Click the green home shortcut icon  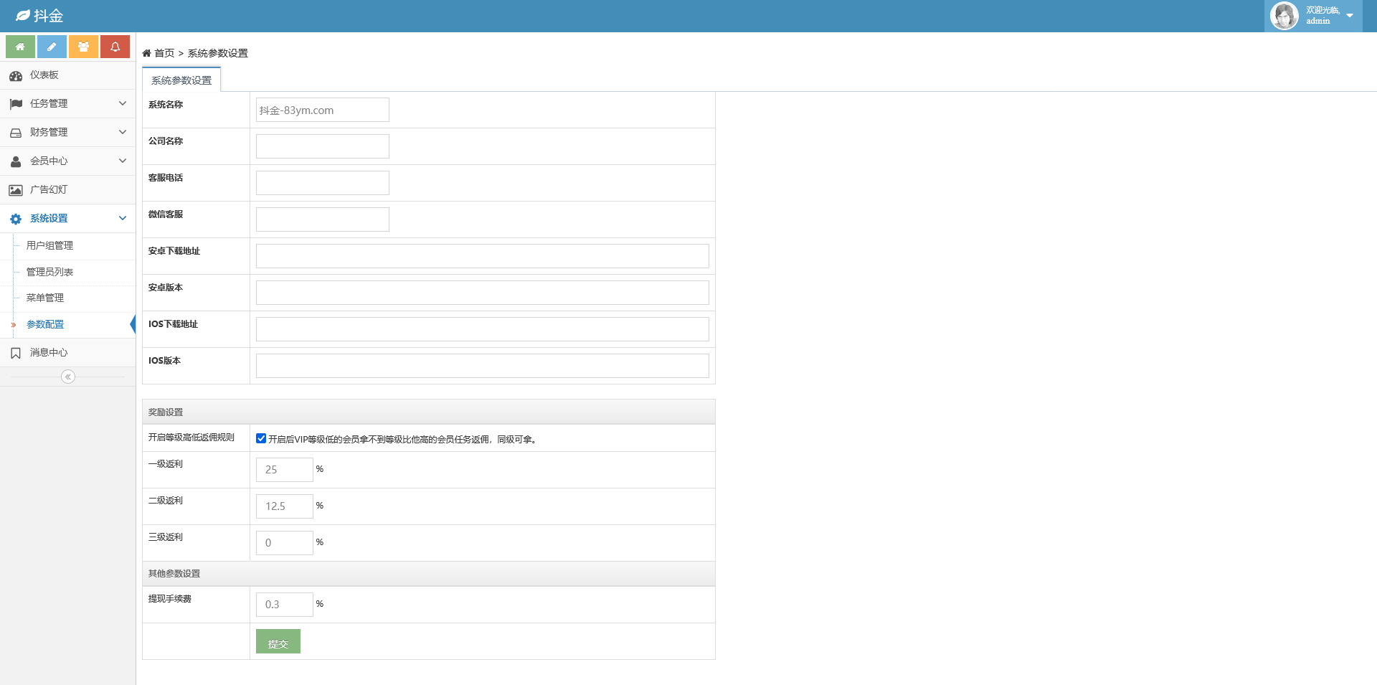pos(20,47)
